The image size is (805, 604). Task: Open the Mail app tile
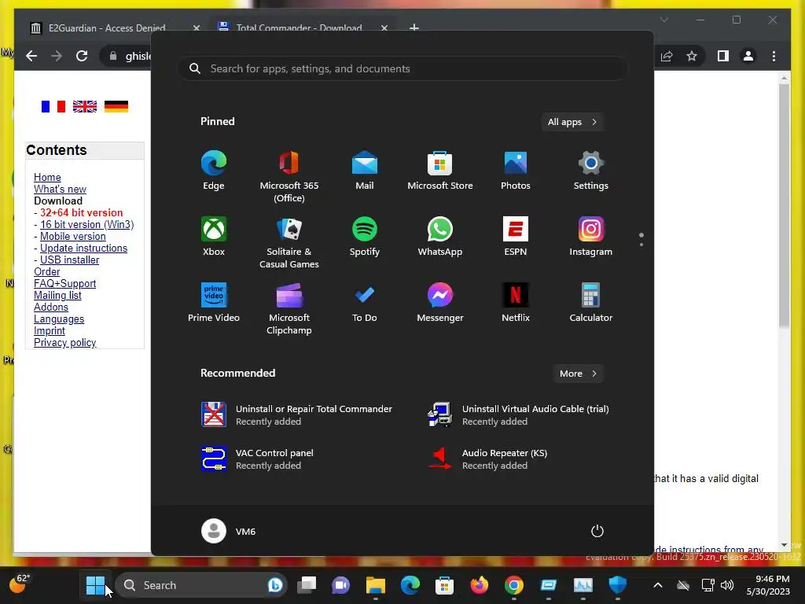[365, 171]
